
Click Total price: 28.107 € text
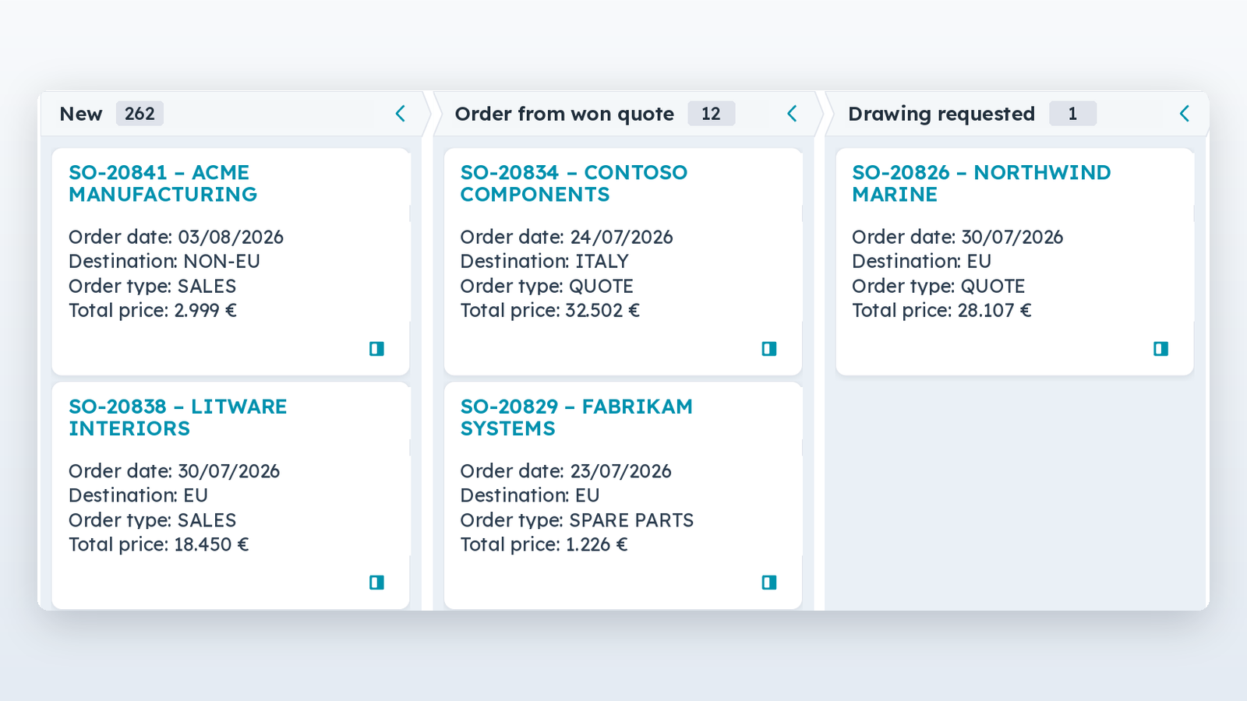941,310
